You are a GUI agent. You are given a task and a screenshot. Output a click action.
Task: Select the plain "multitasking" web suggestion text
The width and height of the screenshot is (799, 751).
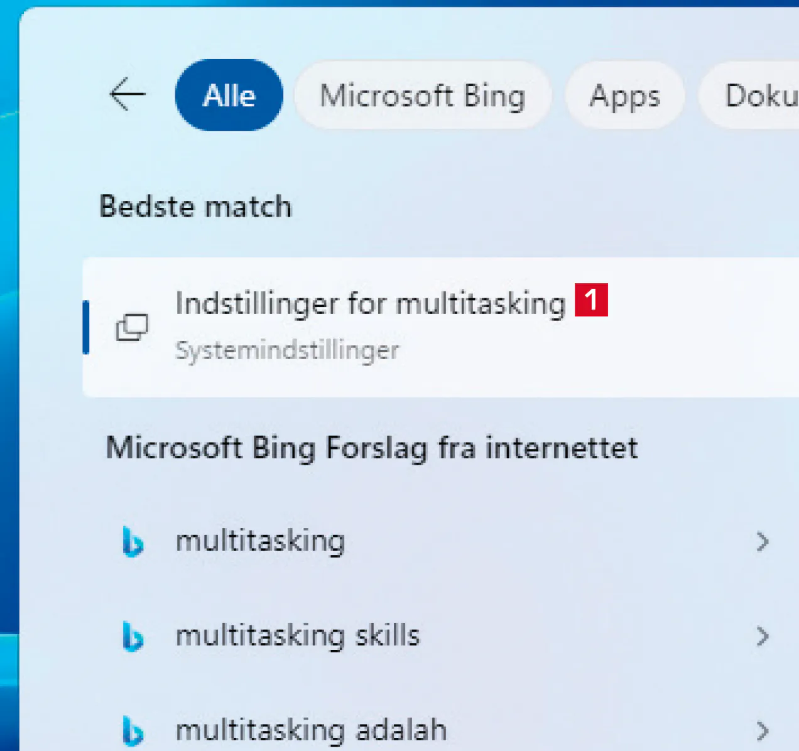point(260,541)
